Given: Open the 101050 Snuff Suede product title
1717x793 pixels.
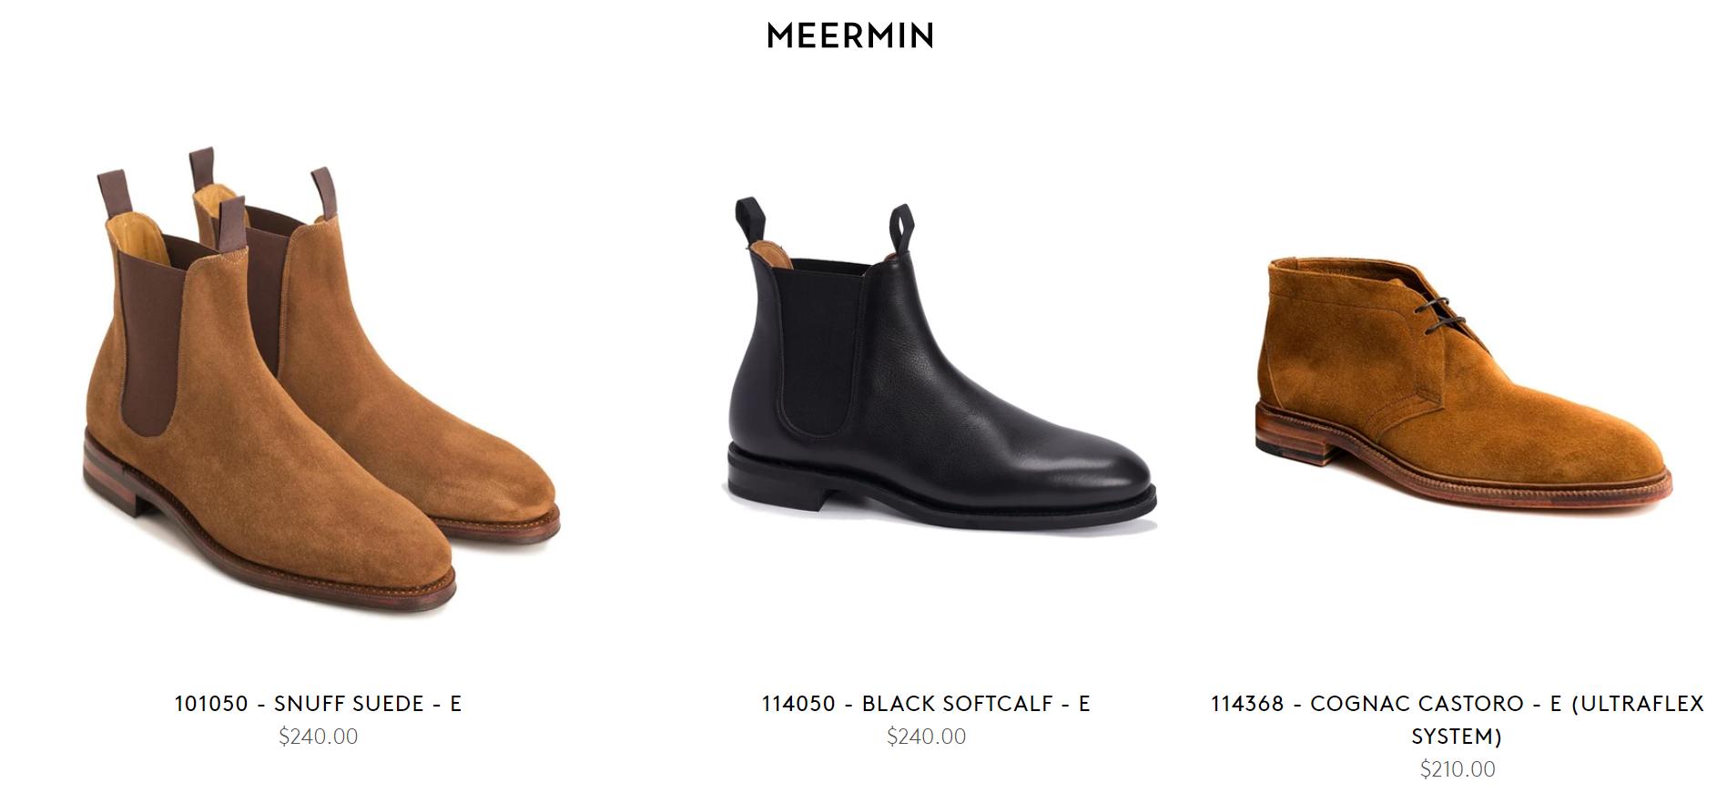Looking at the screenshot, I should click(318, 704).
